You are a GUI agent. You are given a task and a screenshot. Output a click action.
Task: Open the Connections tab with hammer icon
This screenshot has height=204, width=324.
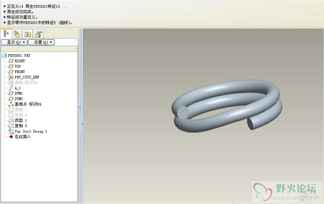tap(38, 34)
